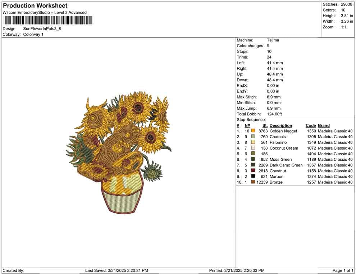Click the 'Colorway 1' value
This screenshot has height=274, width=356.
(x=33, y=35)
